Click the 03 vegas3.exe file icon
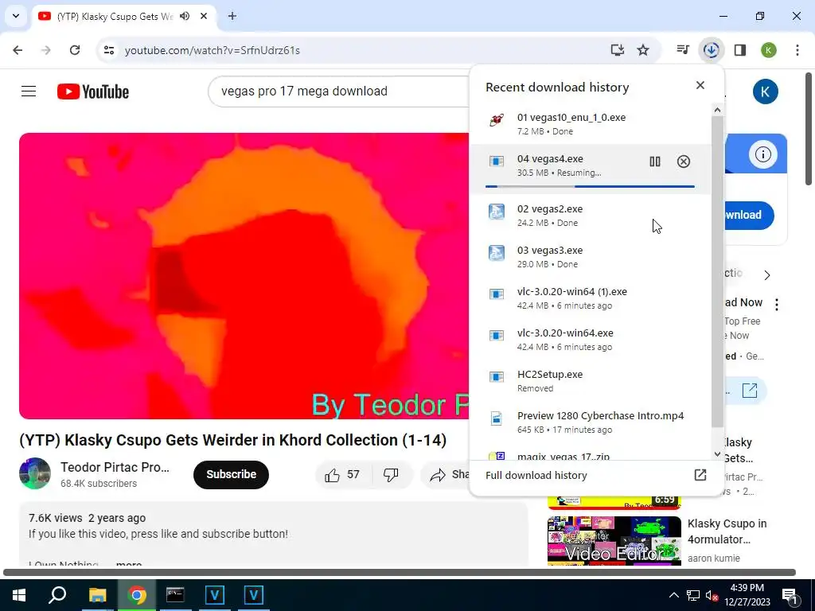Screen dimensions: 815x611 [x=497, y=253]
